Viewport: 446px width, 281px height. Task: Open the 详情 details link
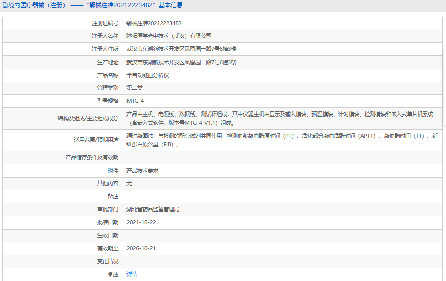point(132,274)
